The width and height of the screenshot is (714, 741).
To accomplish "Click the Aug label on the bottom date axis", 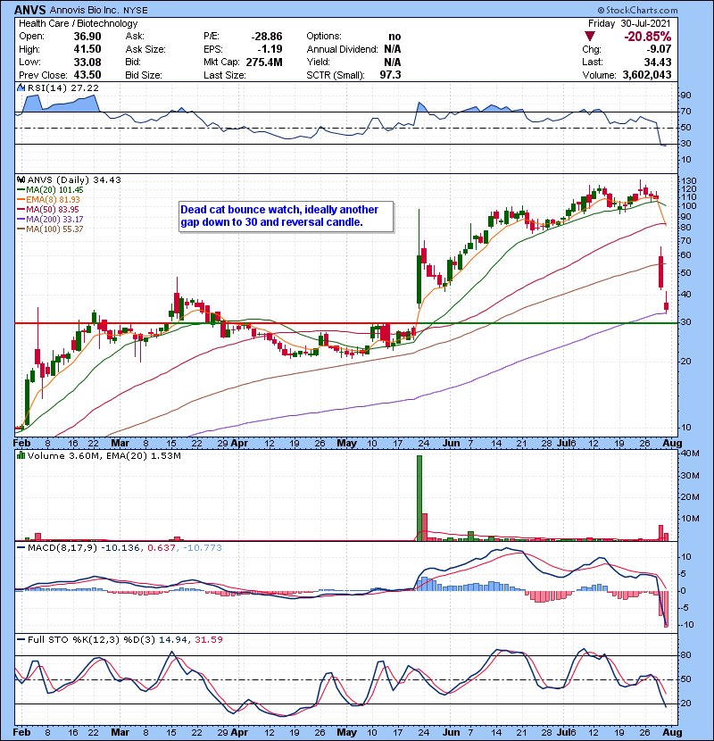I will (672, 733).
